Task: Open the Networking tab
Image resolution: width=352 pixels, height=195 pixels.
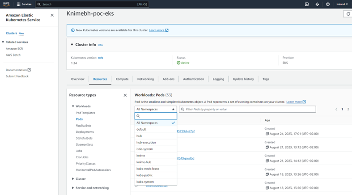Action: (145, 79)
